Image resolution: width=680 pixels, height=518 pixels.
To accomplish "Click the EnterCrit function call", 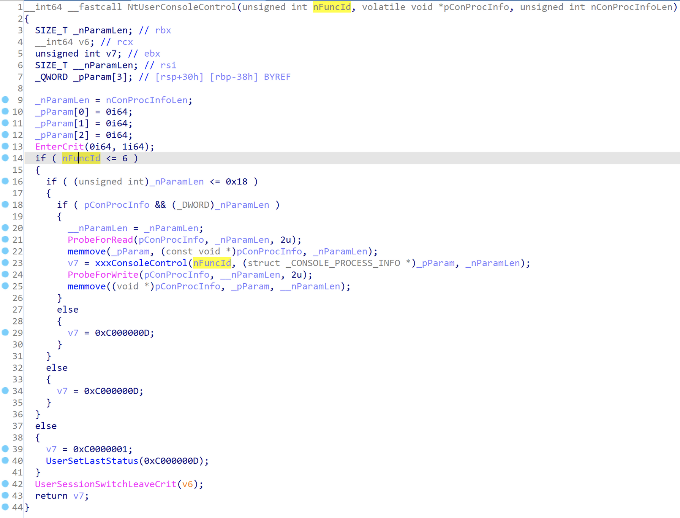I will [59, 147].
